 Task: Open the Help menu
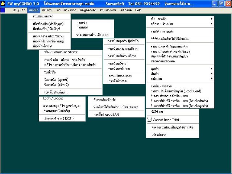[138, 10]
